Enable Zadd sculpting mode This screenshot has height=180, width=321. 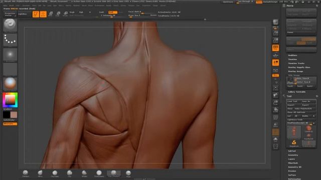101,12
